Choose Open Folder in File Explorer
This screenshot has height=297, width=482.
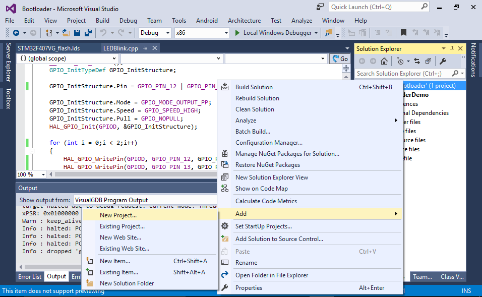[310, 275]
